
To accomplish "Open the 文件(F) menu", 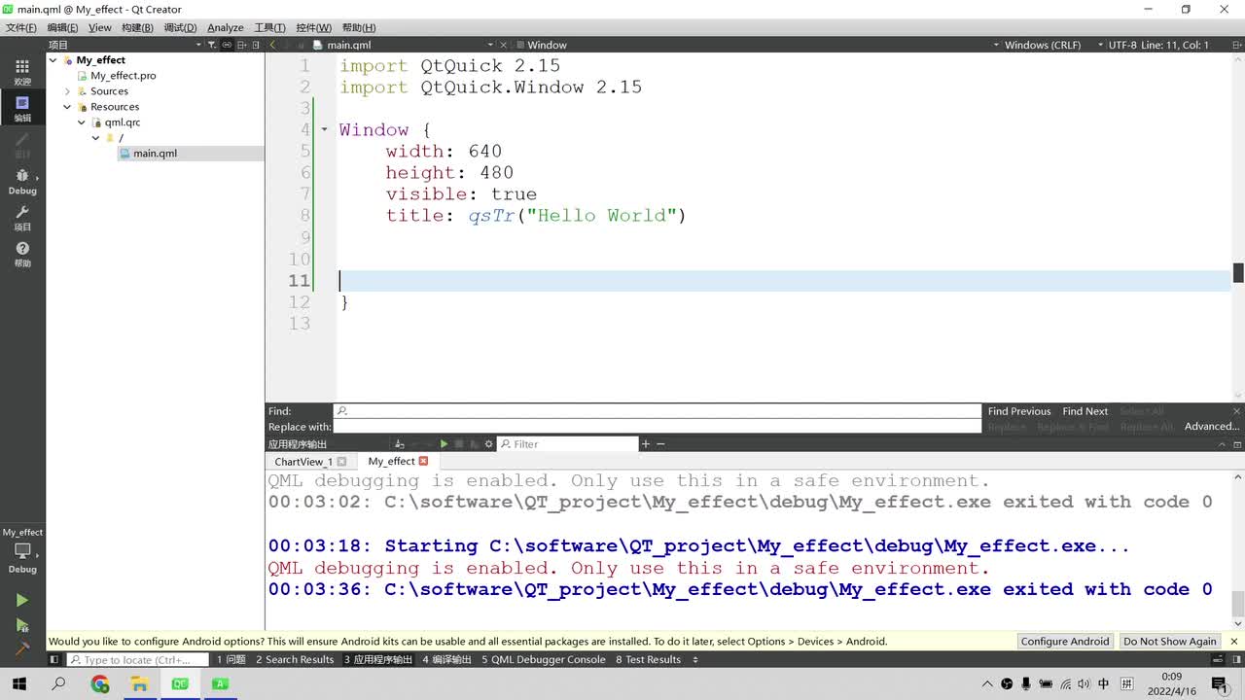I will pos(21,27).
